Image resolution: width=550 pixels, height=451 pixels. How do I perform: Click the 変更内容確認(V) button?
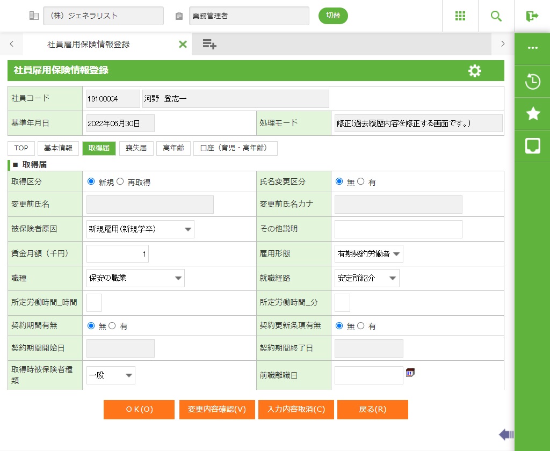tap(217, 409)
